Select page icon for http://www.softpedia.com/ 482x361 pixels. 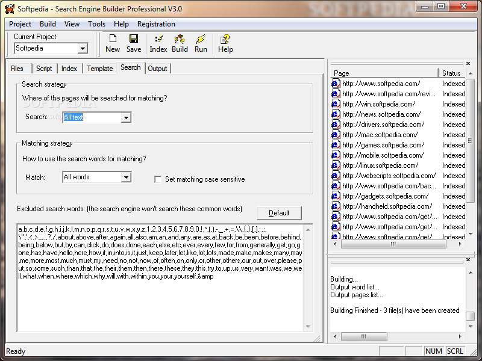point(336,84)
